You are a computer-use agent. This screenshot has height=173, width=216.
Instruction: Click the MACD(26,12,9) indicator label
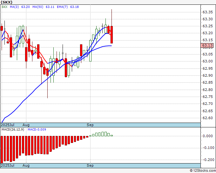click(x=13, y=130)
